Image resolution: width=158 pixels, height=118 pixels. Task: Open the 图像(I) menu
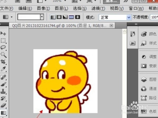coord(43,8)
